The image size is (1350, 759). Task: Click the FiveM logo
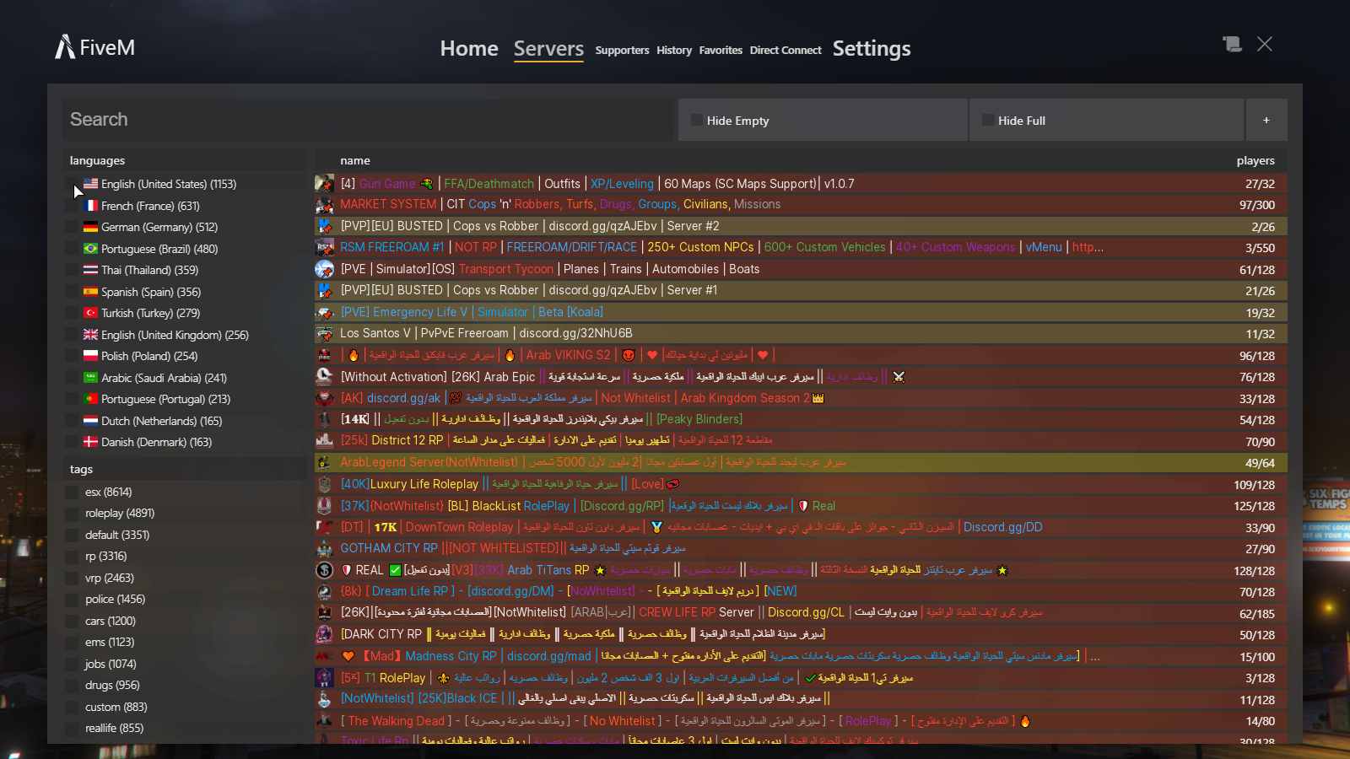[x=93, y=46]
